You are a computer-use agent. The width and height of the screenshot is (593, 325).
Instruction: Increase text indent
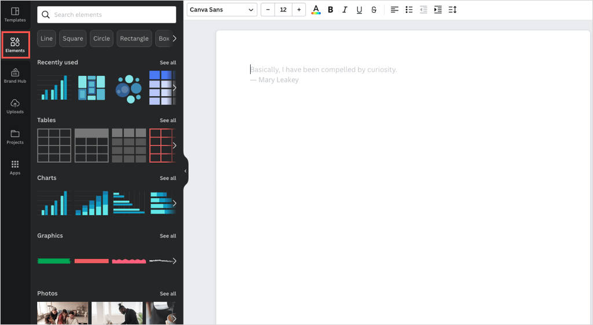tap(438, 10)
